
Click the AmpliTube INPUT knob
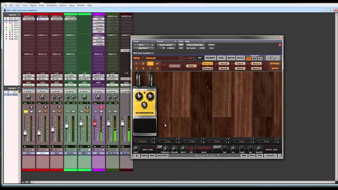coord(136,149)
